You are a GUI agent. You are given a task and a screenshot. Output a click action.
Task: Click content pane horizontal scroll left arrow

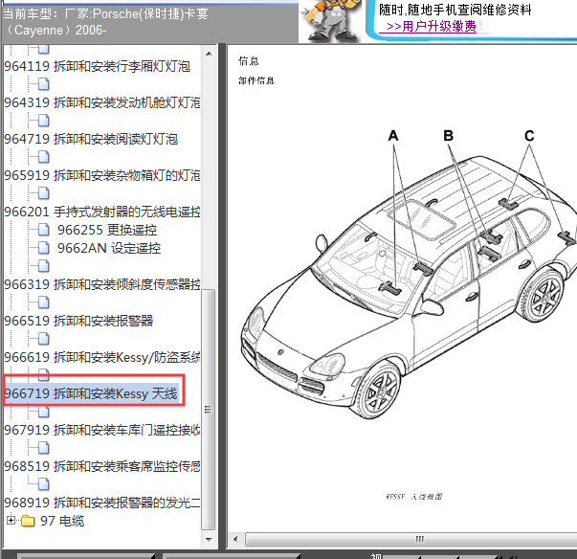(x=235, y=540)
